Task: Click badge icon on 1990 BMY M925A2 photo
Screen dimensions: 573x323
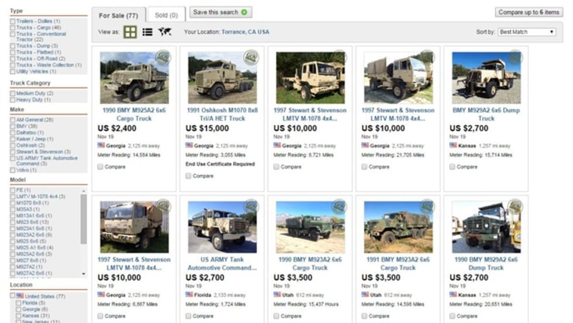Action: [x=163, y=57]
